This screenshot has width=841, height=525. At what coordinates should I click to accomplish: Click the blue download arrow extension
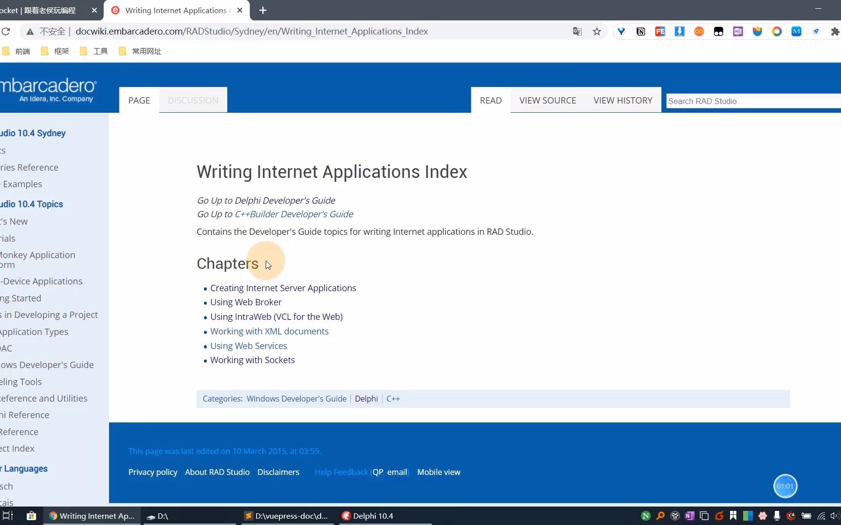pyautogui.click(x=679, y=32)
